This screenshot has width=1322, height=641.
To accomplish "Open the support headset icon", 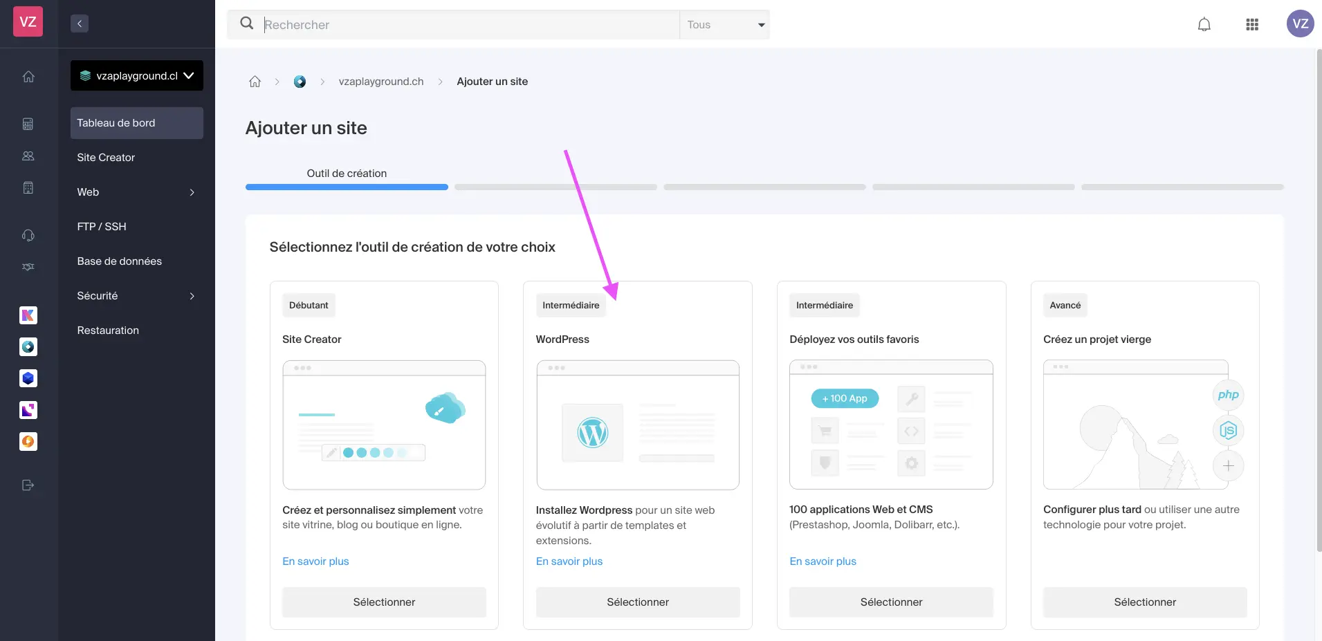I will click(x=28, y=236).
